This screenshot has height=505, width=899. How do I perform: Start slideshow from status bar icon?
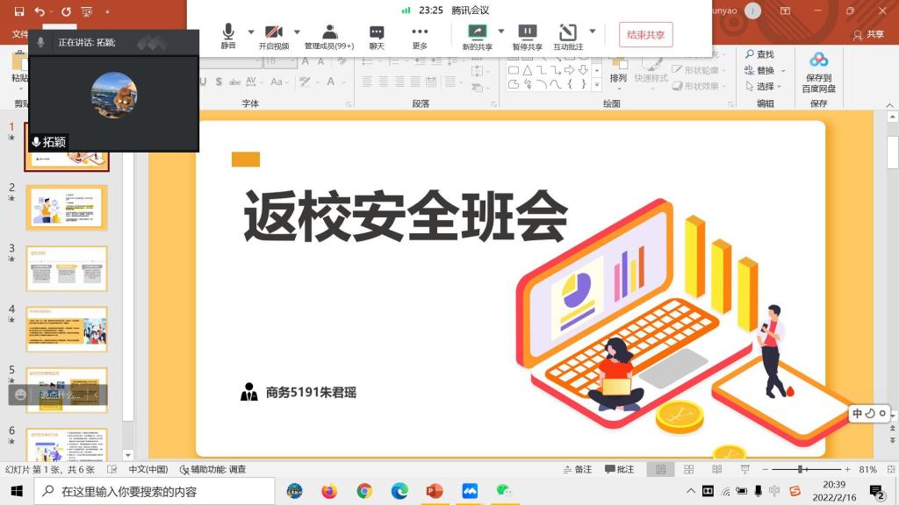(x=746, y=469)
